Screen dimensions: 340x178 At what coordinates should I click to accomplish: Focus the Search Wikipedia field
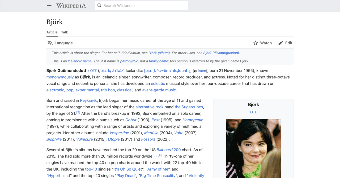click(x=142, y=6)
